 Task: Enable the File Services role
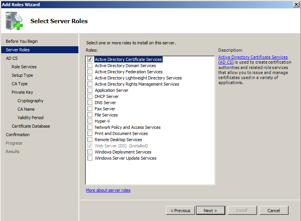click(90, 115)
